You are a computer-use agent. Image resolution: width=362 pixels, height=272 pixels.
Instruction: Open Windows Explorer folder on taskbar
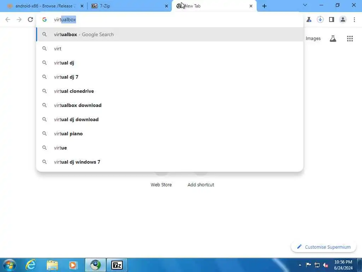(x=52, y=265)
